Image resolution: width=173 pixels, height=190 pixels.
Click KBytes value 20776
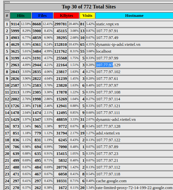click(x=61, y=167)
